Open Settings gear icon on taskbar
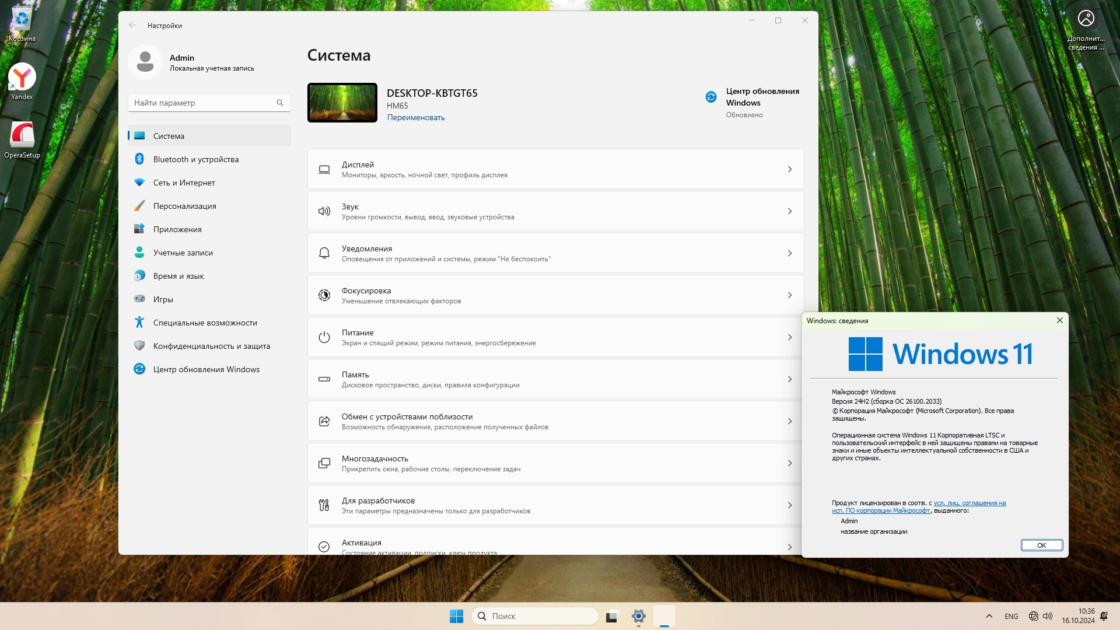Image resolution: width=1120 pixels, height=630 pixels. pyautogui.click(x=638, y=616)
